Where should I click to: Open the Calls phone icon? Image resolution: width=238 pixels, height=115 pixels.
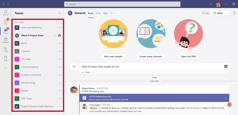[6, 49]
